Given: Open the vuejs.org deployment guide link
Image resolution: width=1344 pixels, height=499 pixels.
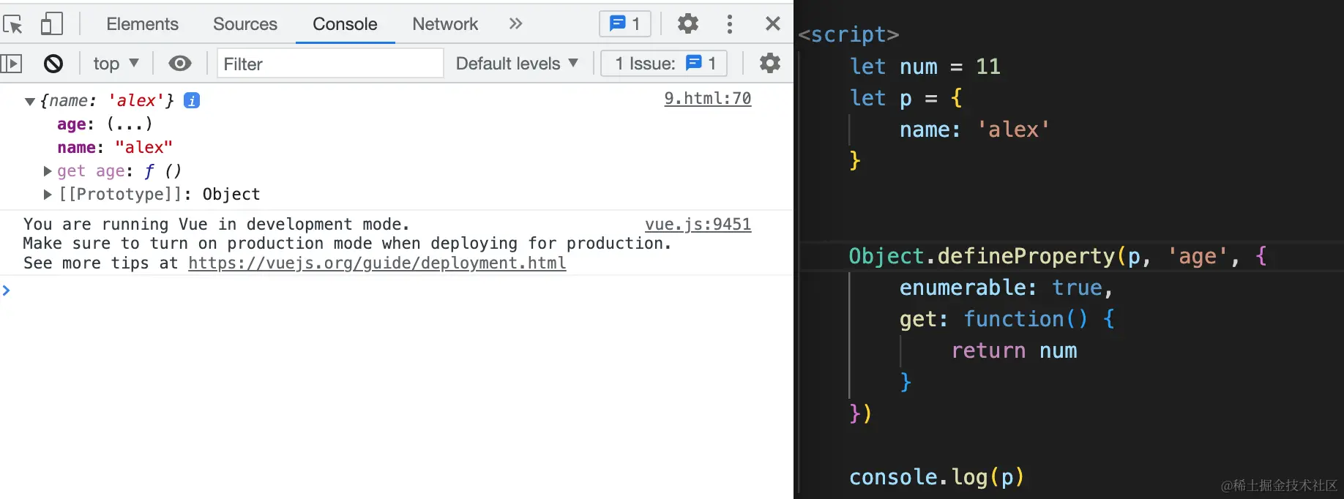Looking at the screenshot, I should coord(377,263).
